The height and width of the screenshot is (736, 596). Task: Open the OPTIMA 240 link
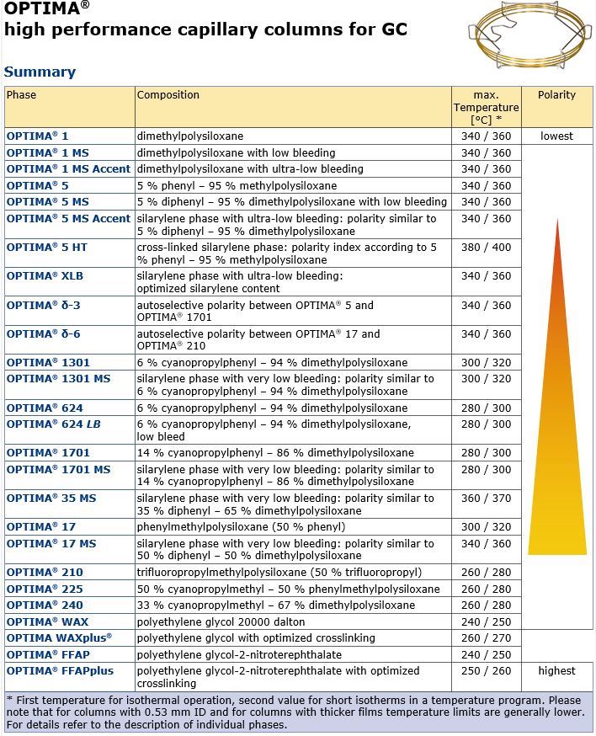pyautogui.click(x=45, y=605)
